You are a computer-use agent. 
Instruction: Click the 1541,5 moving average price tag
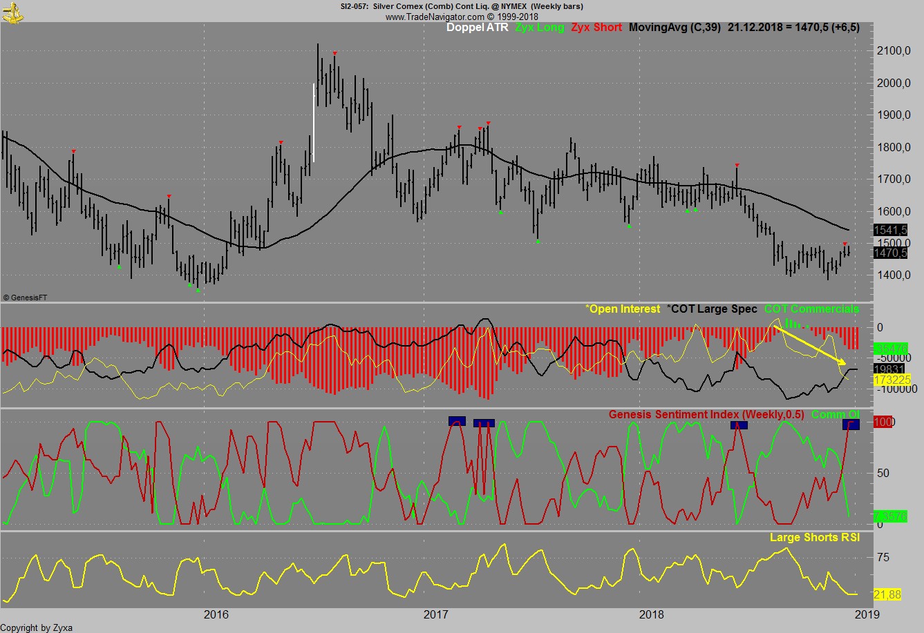[889, 230]
